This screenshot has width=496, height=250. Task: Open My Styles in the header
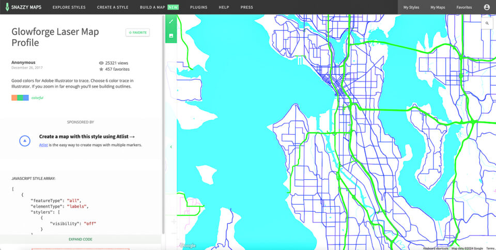(x=411, y=7)
